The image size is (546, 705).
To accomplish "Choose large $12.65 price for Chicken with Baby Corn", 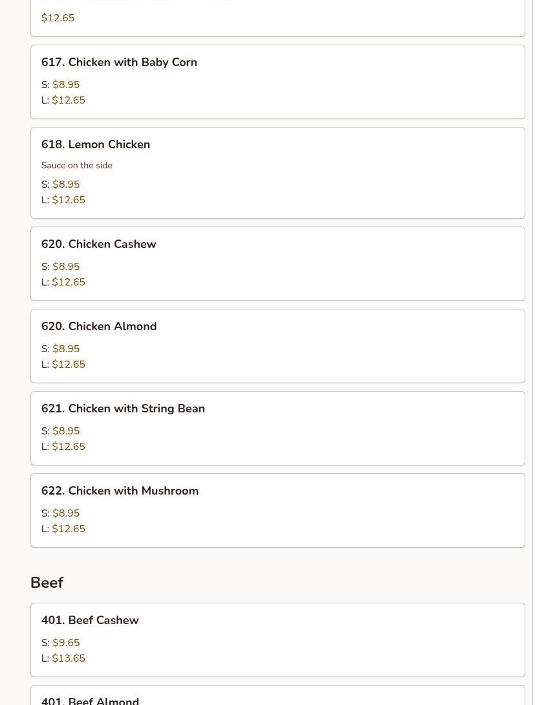I will (69, 100).
